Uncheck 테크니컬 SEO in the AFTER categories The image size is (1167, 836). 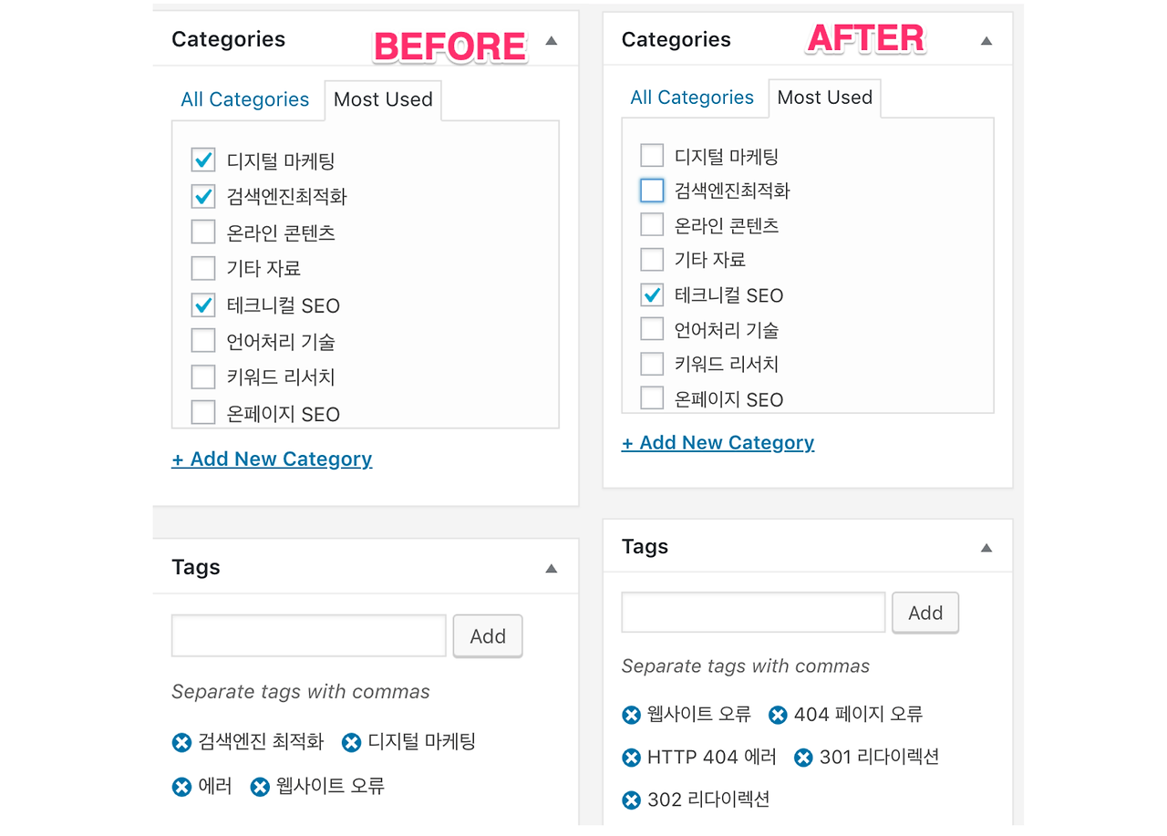point(652,294)
